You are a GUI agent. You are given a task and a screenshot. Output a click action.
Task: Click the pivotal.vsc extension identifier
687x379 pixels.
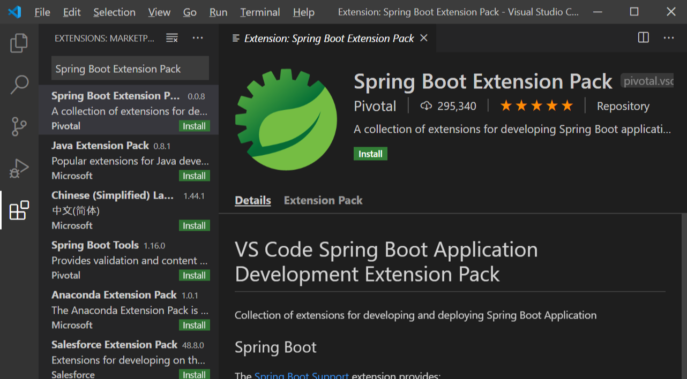click(x=647, y=81)
